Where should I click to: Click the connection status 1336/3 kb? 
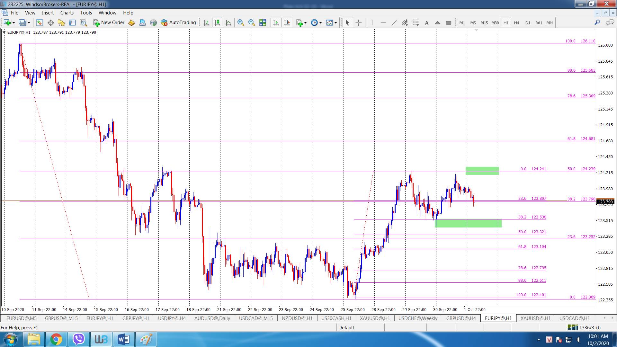[584, 327]
